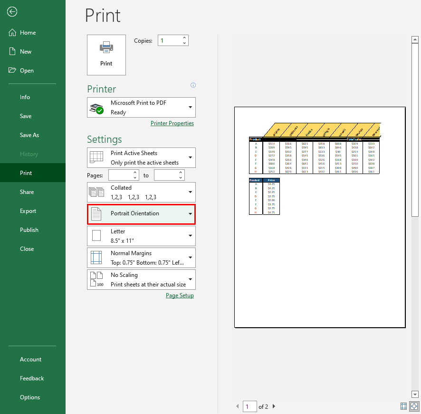The height and width of the screenshot is (414, 421).
Task: Open the Printer Properties link
Action: (x=172, y=123)
